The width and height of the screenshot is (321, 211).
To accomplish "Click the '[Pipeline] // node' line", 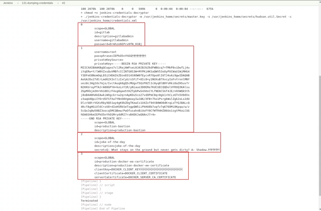I will [x=96, y=204].
